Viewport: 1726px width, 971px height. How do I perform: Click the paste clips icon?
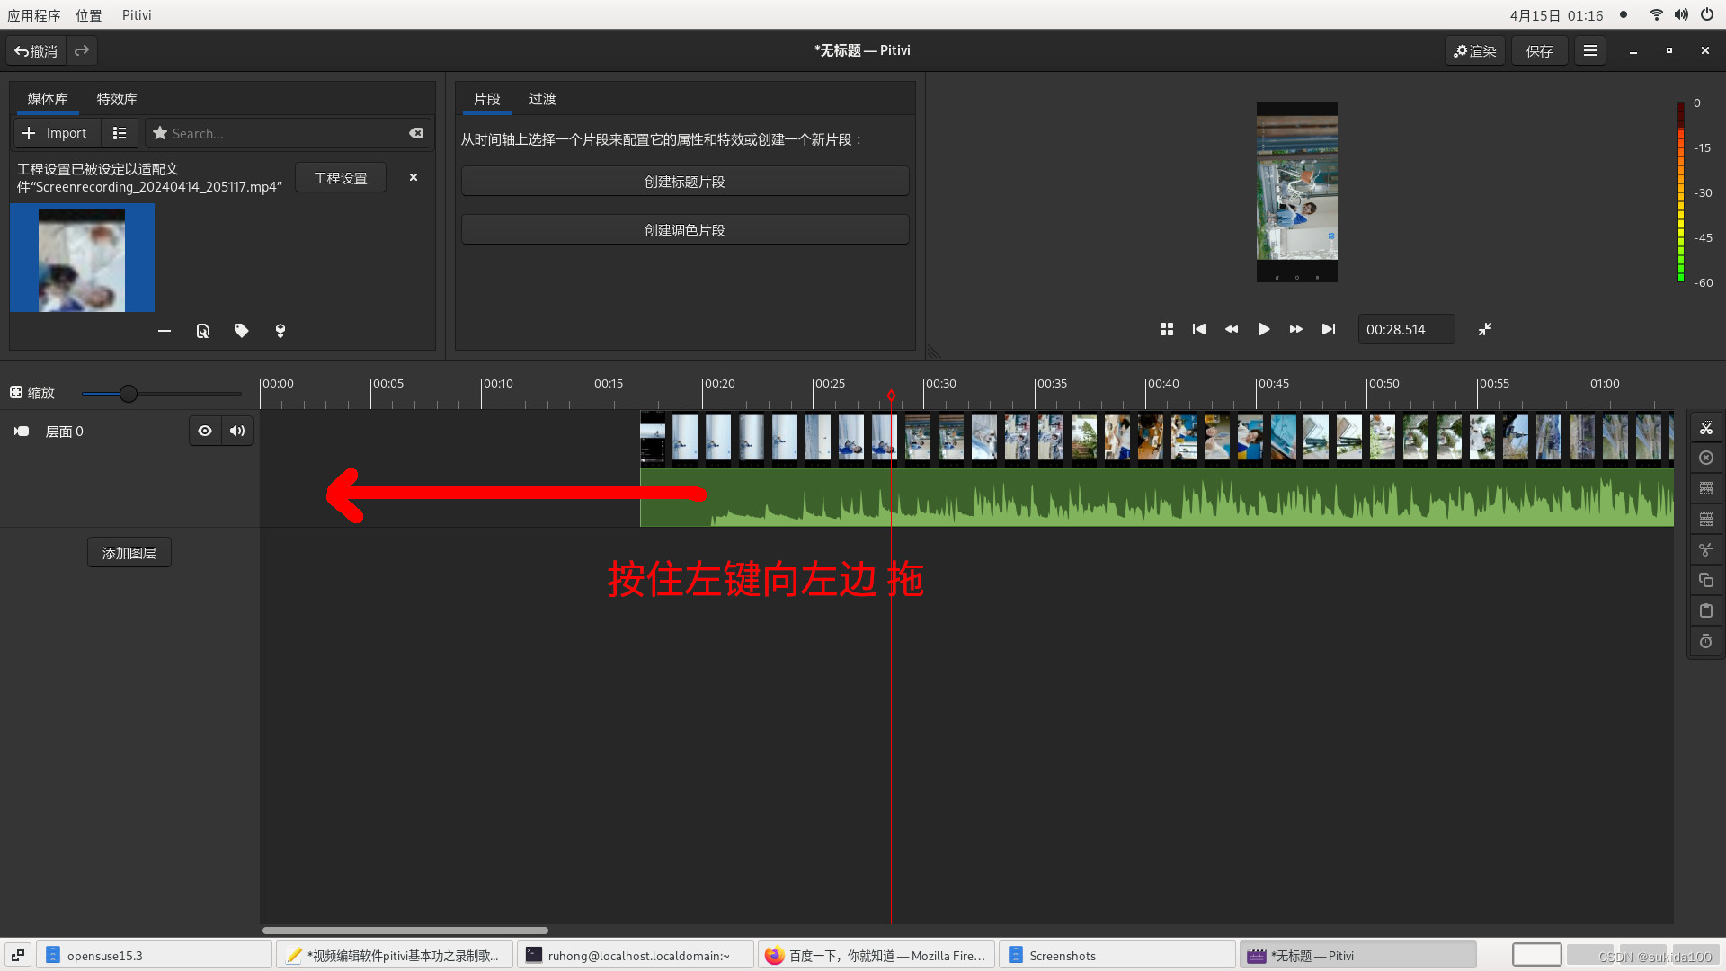[x=1705, y=611]
